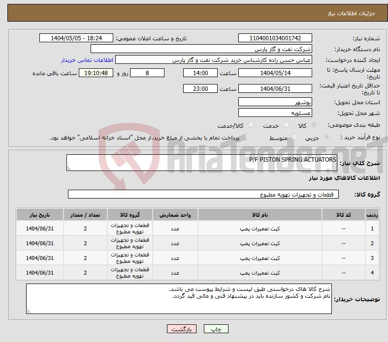Click the گروه کالا column header
This screenshot has height=342, width=388.
130,215
